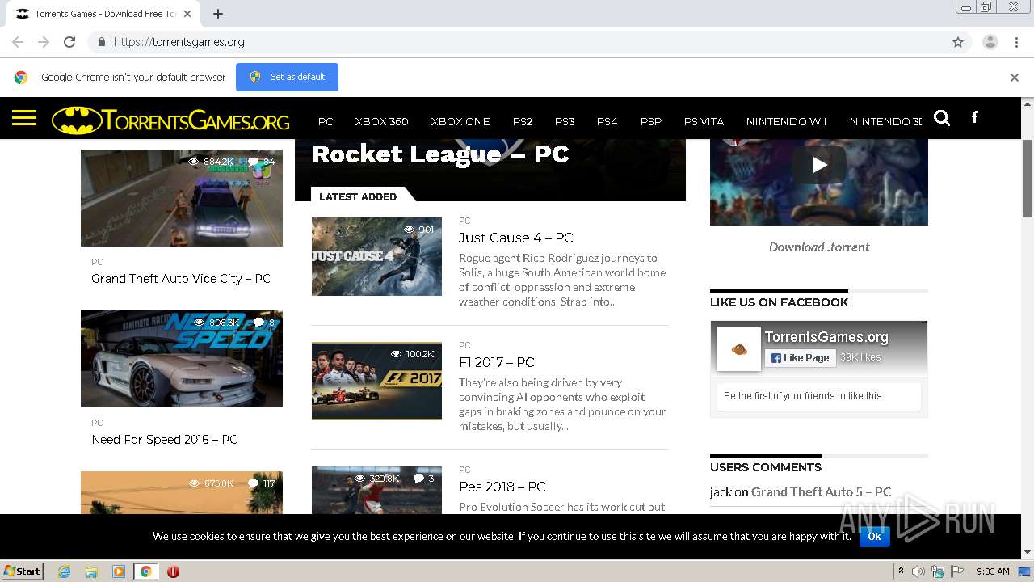1034x582 pixels.
Task: Click the site padlock security icon
Action: click(x=101, y=42)
